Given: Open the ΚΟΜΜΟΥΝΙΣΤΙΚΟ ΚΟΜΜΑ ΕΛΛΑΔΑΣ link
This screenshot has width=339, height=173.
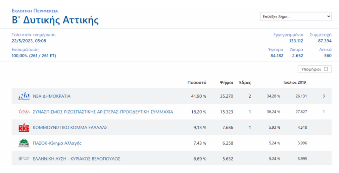Looking at the screenshot, I should click(70, 128).
